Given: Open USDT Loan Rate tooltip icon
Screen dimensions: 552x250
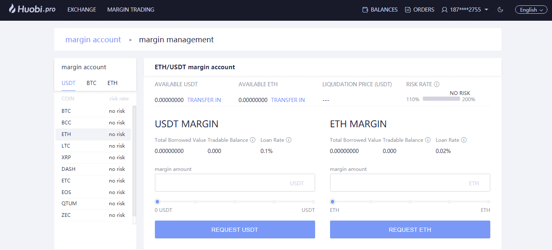Looking at the screenshot, I should (x=288, y=140).
